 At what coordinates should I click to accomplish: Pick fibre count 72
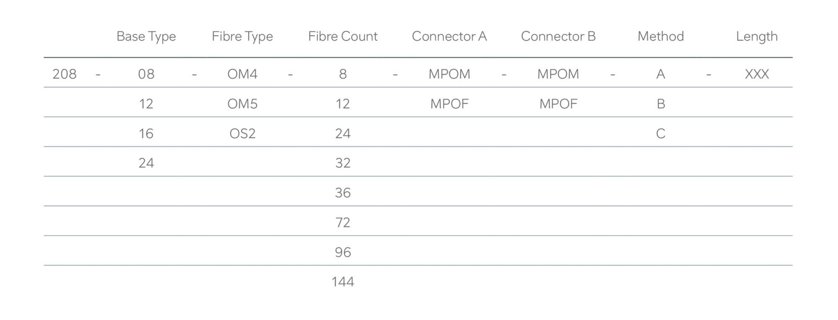tap(342, 222)
